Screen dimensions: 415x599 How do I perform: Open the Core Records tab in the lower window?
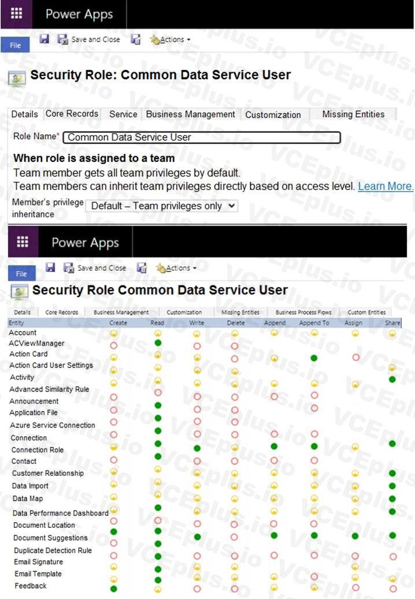(61, 312)
